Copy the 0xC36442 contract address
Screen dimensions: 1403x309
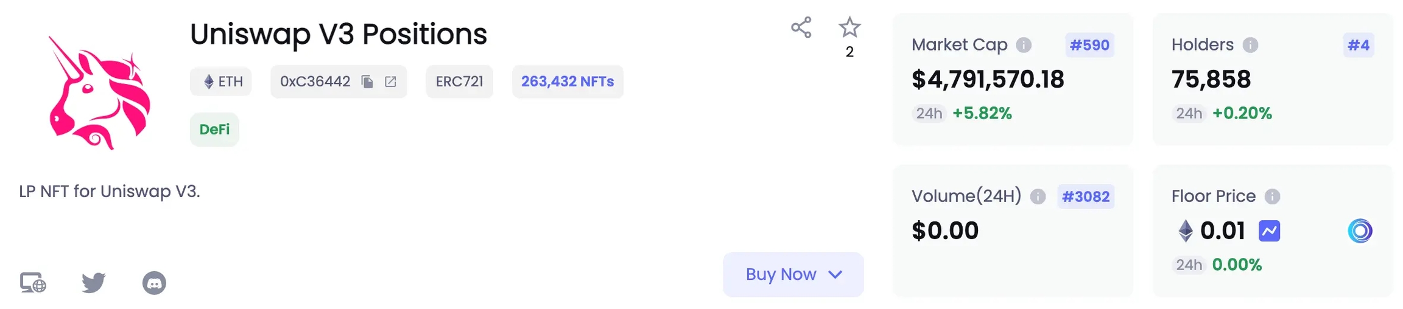pyautogui.click(x=367, y=82)
